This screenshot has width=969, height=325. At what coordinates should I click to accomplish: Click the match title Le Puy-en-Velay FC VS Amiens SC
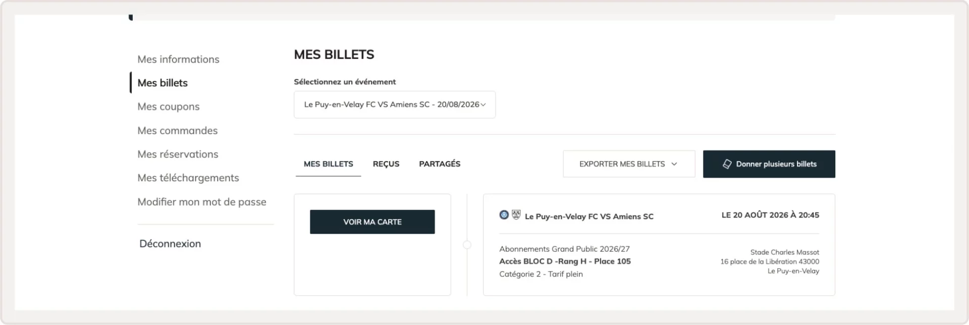589,216
